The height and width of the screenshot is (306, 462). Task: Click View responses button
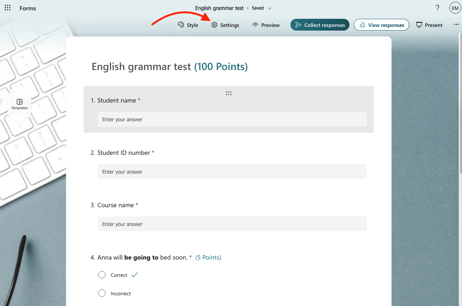(x=381, y=25)
